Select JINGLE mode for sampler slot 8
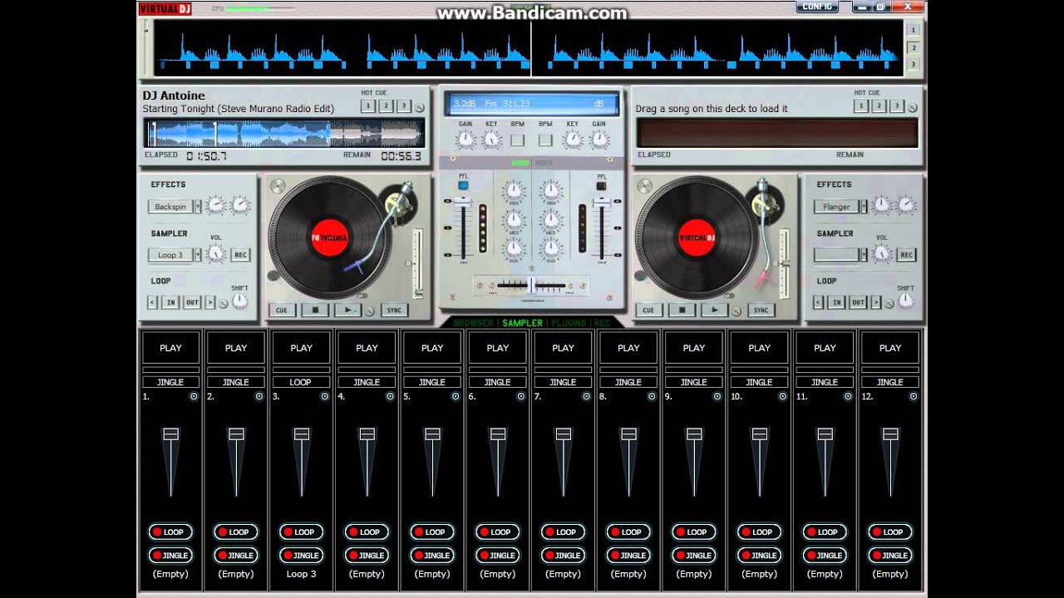 pos(628,555)
